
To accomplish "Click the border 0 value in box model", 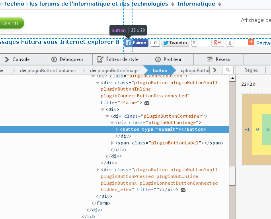I will coord(257,129).
